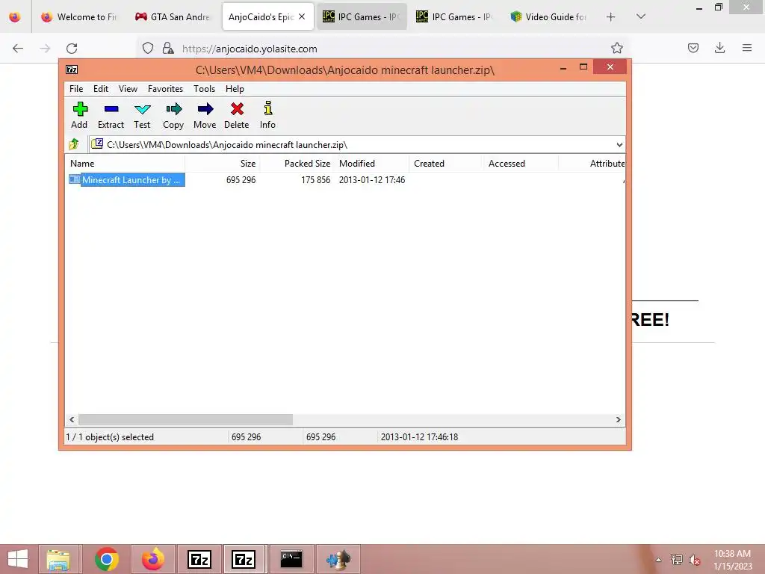Click the left scroll arrow of file list

pyautogui.click(x=72, y=419)
